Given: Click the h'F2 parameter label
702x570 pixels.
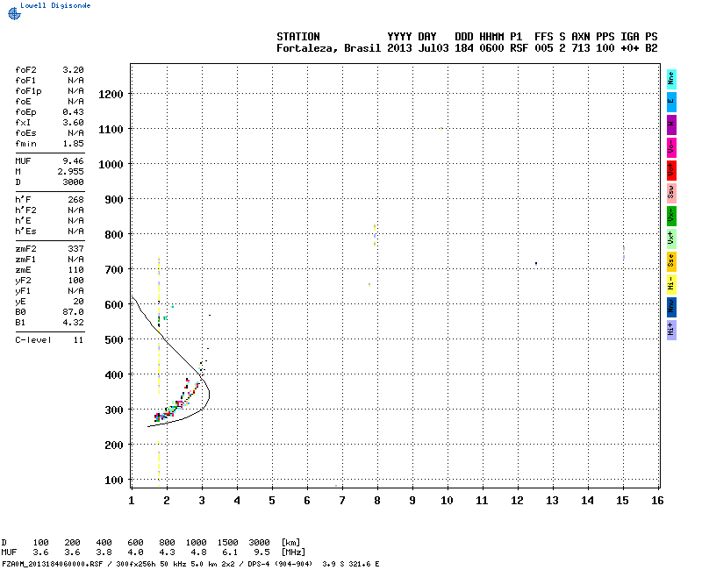Looking at the screenshot, I should 25,210.
